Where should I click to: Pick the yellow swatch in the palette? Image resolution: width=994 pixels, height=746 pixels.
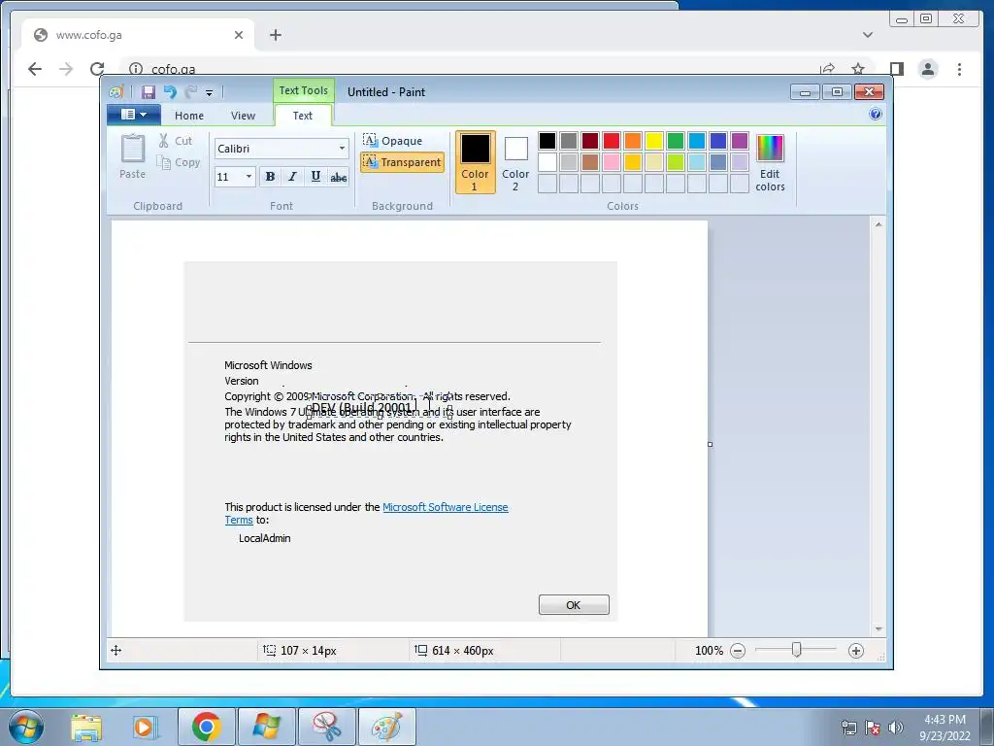tap(654, 141)
